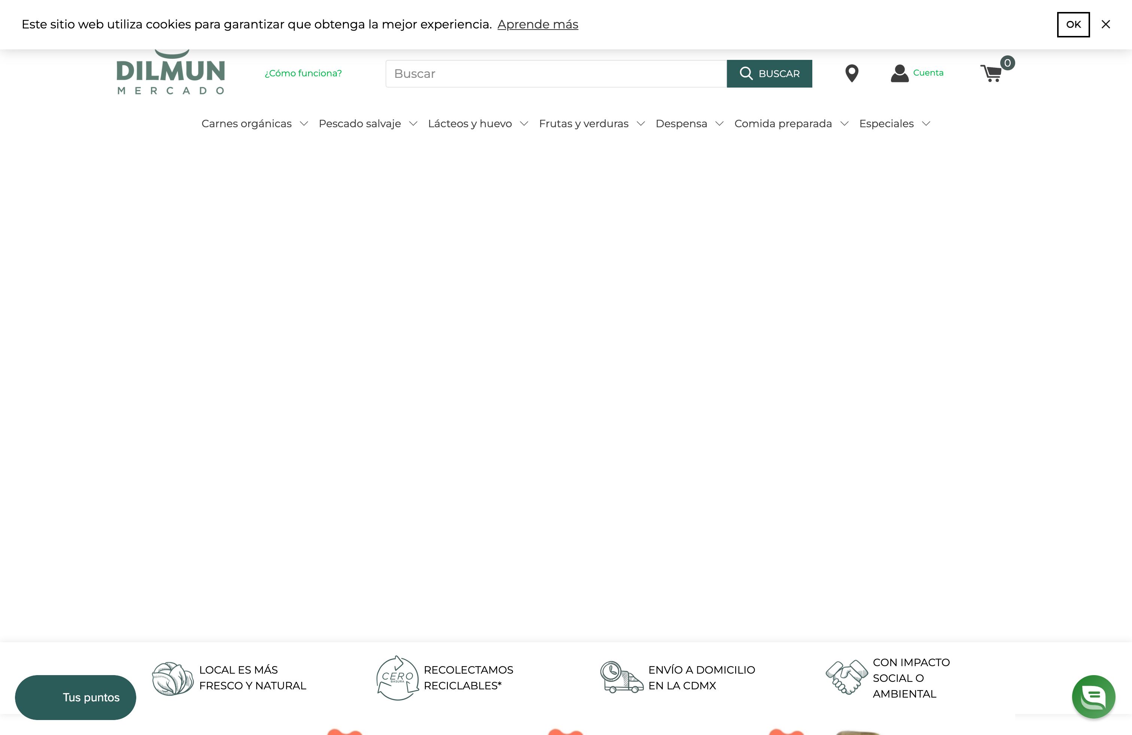Click the handshake impact icon
1132x735 pixels.
click(x=847, y=677)
